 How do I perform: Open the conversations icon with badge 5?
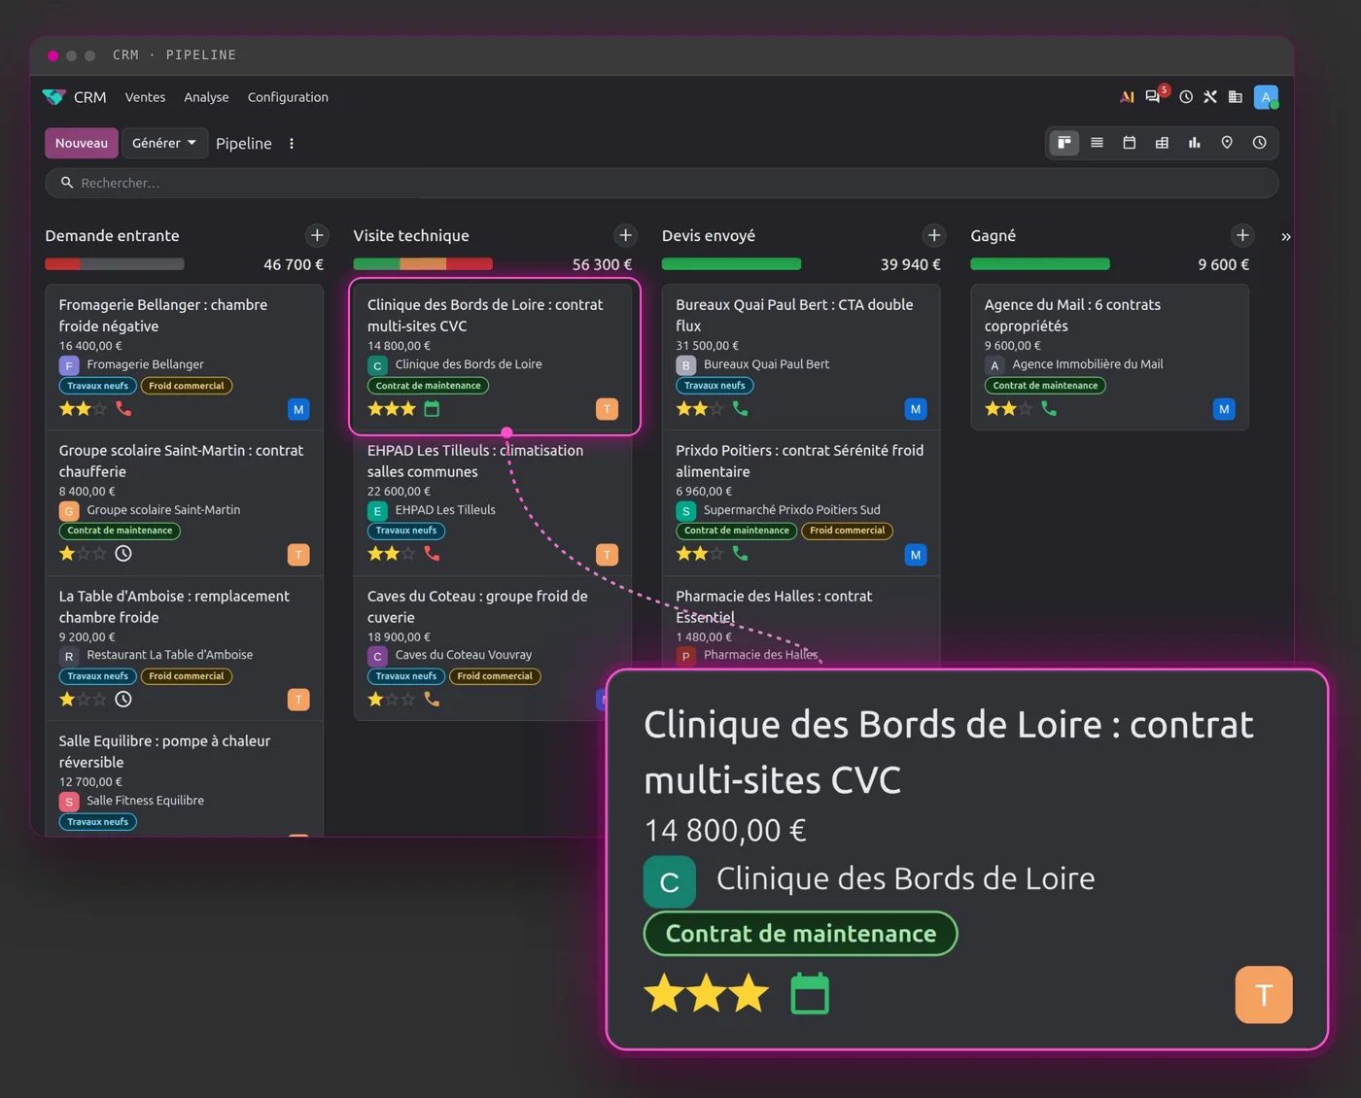[1154, 96]
